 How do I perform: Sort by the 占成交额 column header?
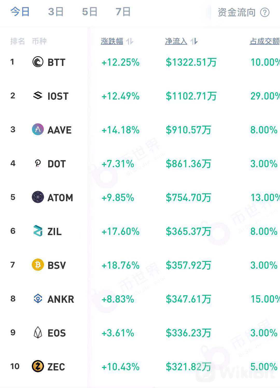pos(265,41)
